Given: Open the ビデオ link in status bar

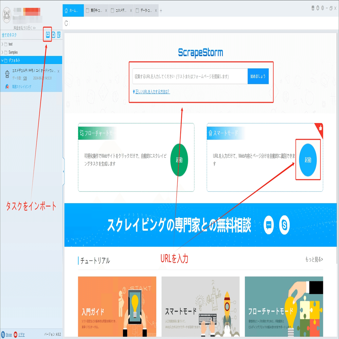Looking at the screenshot, I should 21,335.
